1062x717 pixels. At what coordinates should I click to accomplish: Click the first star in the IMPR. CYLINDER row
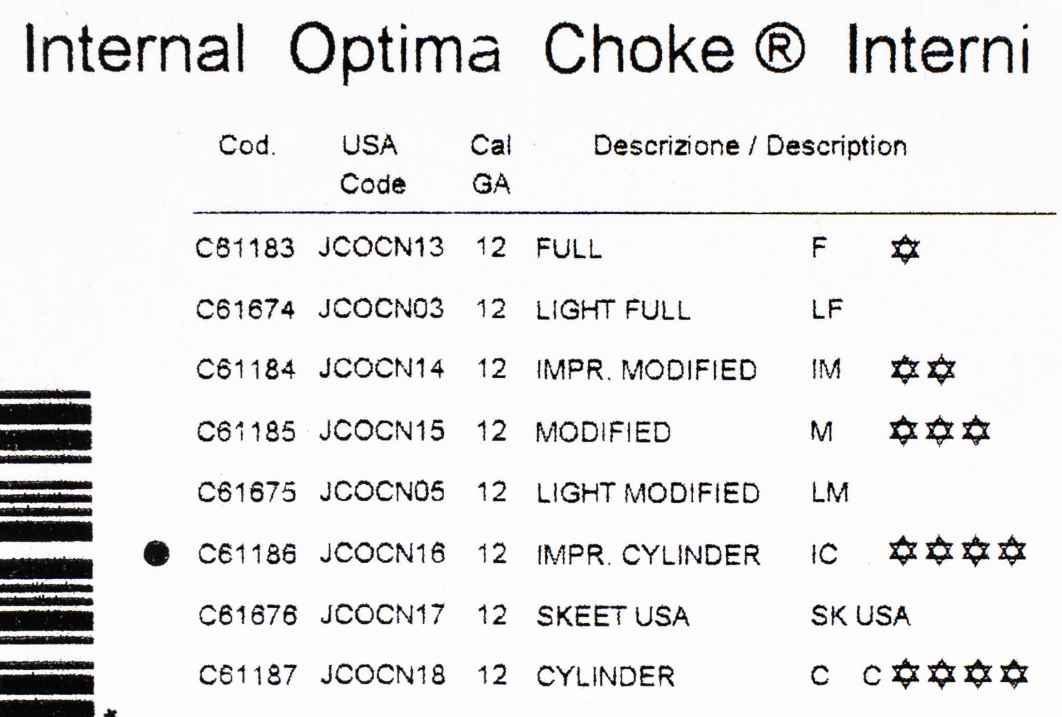(903, 551)
